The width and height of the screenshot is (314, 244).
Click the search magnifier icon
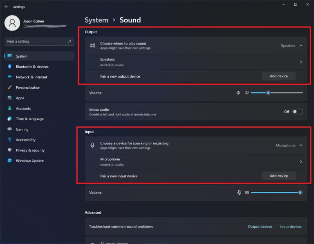(x=70, y=41)
